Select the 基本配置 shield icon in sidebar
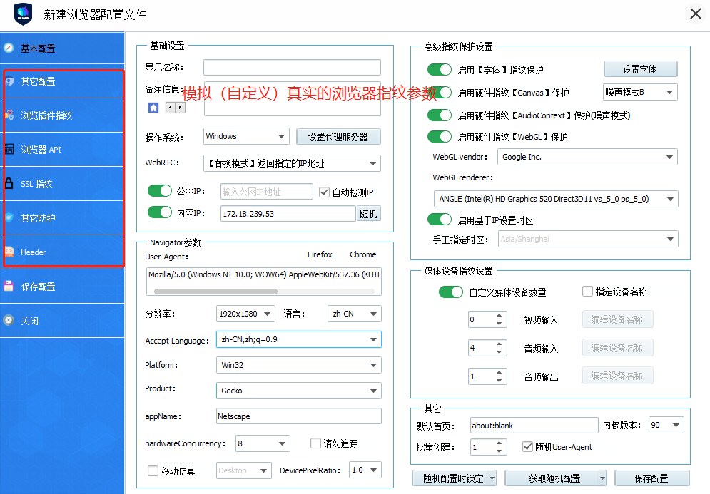This screenshot has height=494, width=710. (10, 48)
